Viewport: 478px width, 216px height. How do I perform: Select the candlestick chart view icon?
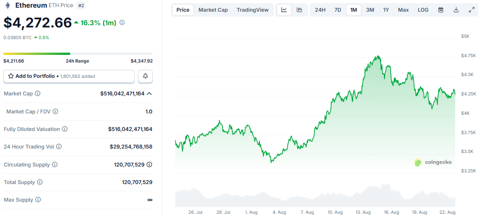(299, 10)
